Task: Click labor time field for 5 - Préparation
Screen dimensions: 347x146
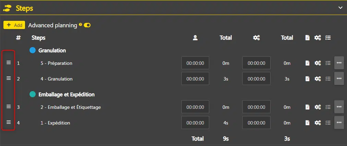Action: click(x=195, y=63)
